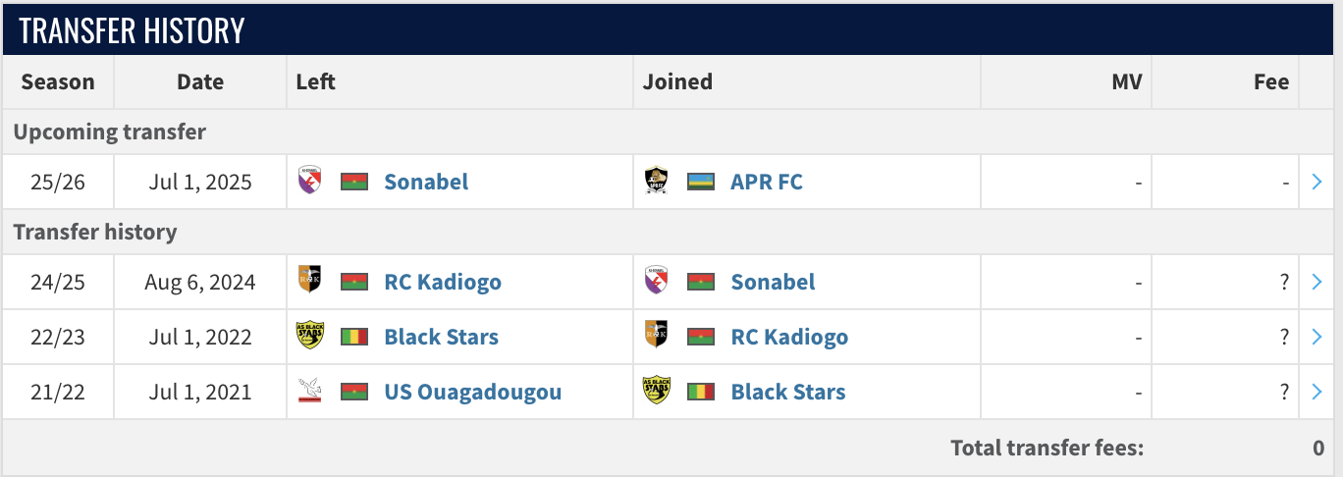Screen dimensions: 1343x477
Task: Click Black Stars crest in 22/23 Left column
Action: (x=309, y=336)
